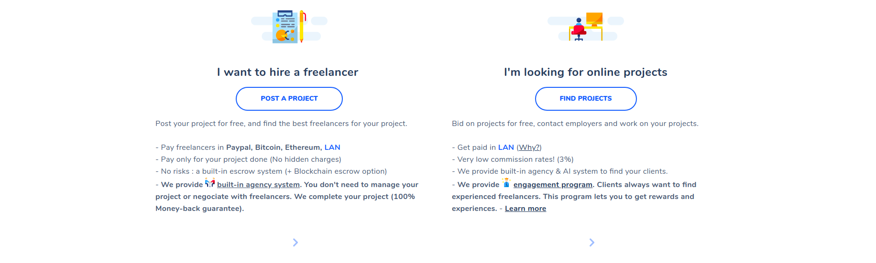Image resolution: width=876 pixels, height=263 pixels.
Task: Select the 'I'm looking for online projects' heading
Action: pyautogui.click(x=586, y=72)
